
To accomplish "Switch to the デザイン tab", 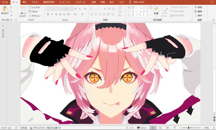I will point(35,2).
